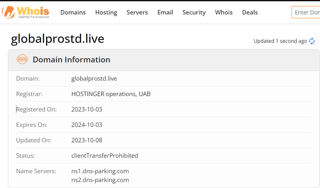The image size is (320, 188).
Task: Click the 'Domain:' label
Action: click(x=28, y=79)
